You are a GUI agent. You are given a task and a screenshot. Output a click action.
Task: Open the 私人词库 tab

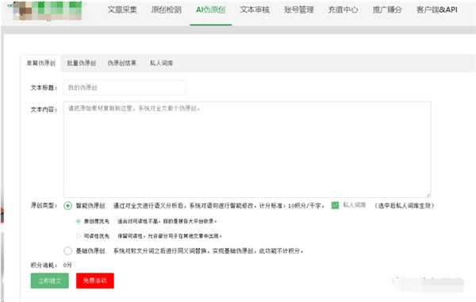coord(161,63)
